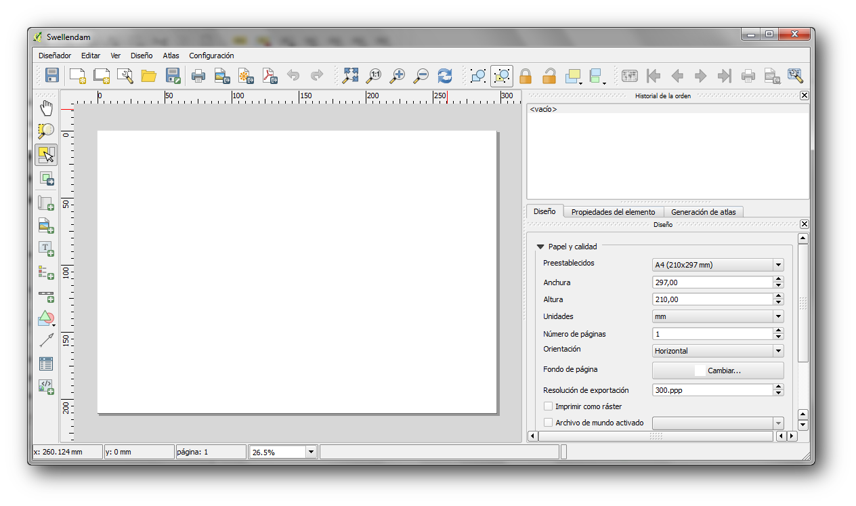856x506 pixels.
Task: Select the Add new map tool
Action: (x=46, y=203)
